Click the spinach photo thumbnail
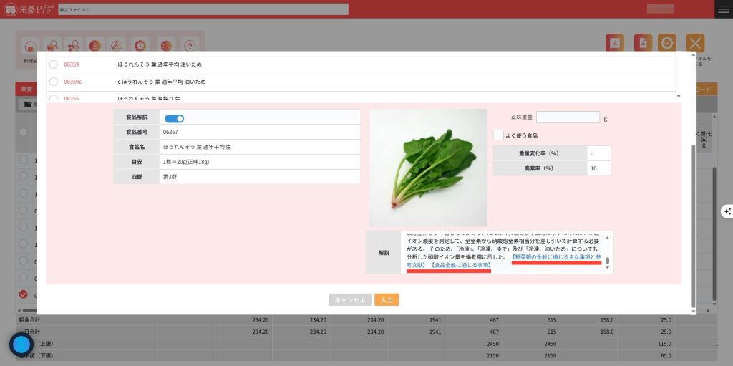Viewport: 733px width, 366px height. (428, 168)
